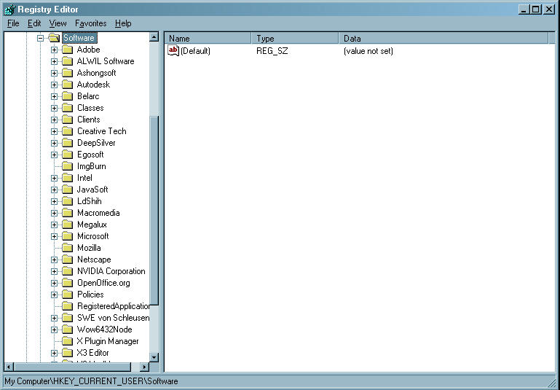
Task: Click the Egosoft folder icon
Action: [67, 155]
